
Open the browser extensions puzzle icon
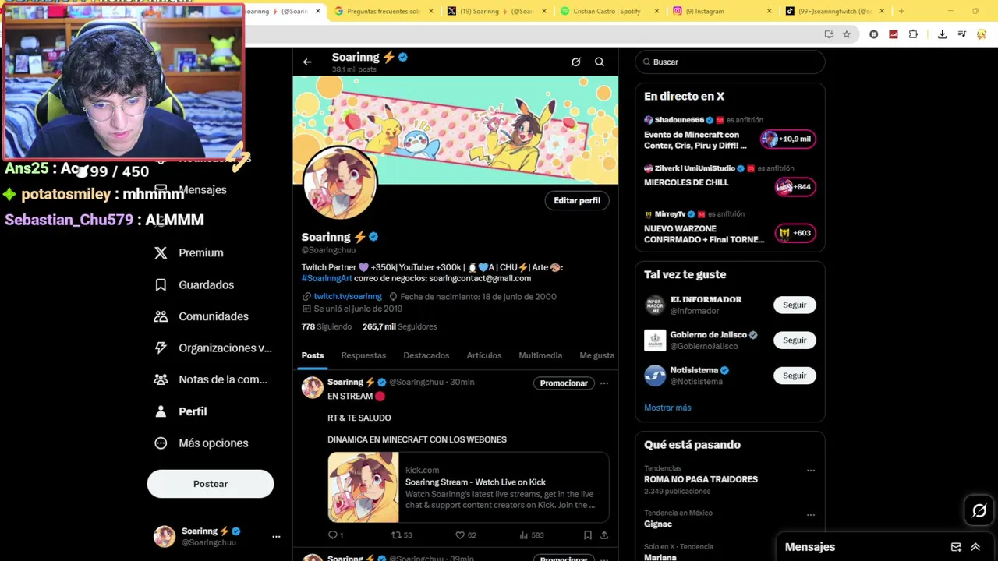pos(913,34)
